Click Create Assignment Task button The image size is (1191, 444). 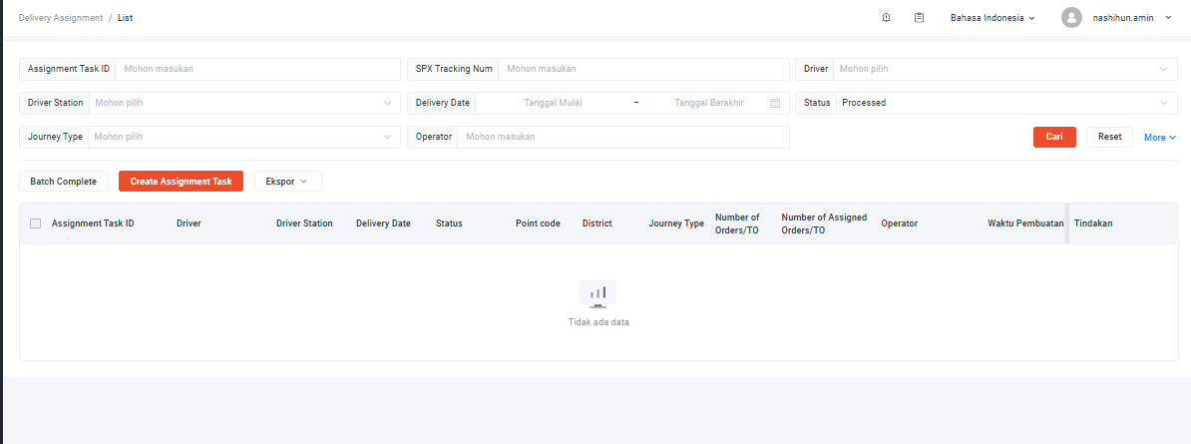click(x=181, y=181)
